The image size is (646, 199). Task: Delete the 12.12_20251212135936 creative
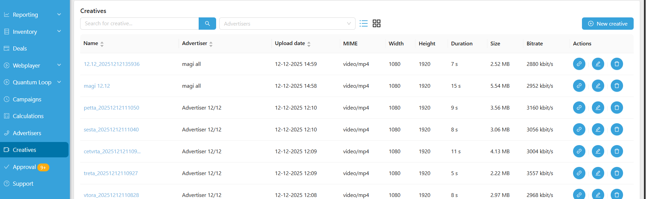click(x=617, y=64)
